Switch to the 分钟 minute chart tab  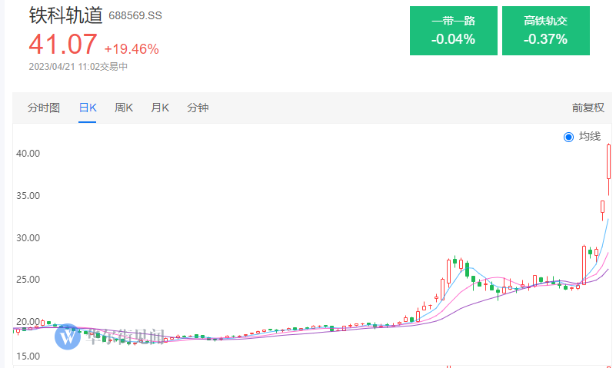[198, 108]
